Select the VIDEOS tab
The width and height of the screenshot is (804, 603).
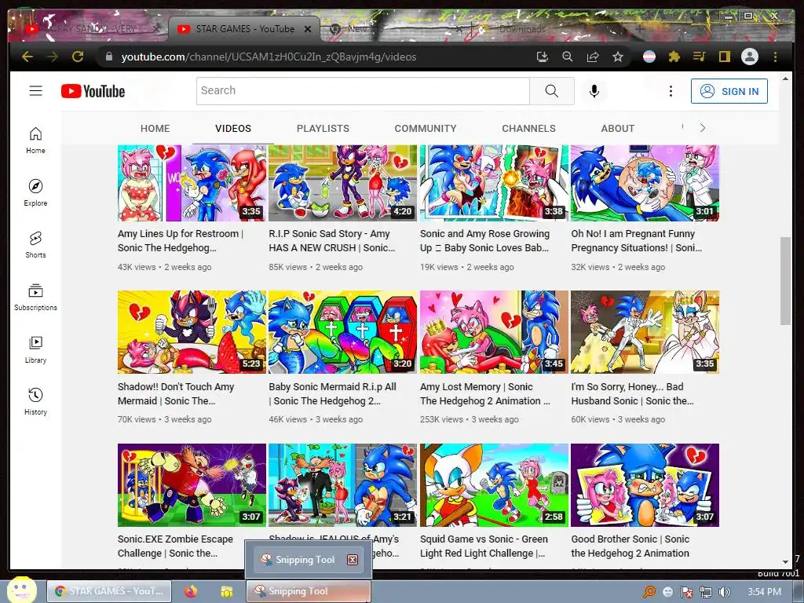tap(232, 128)
